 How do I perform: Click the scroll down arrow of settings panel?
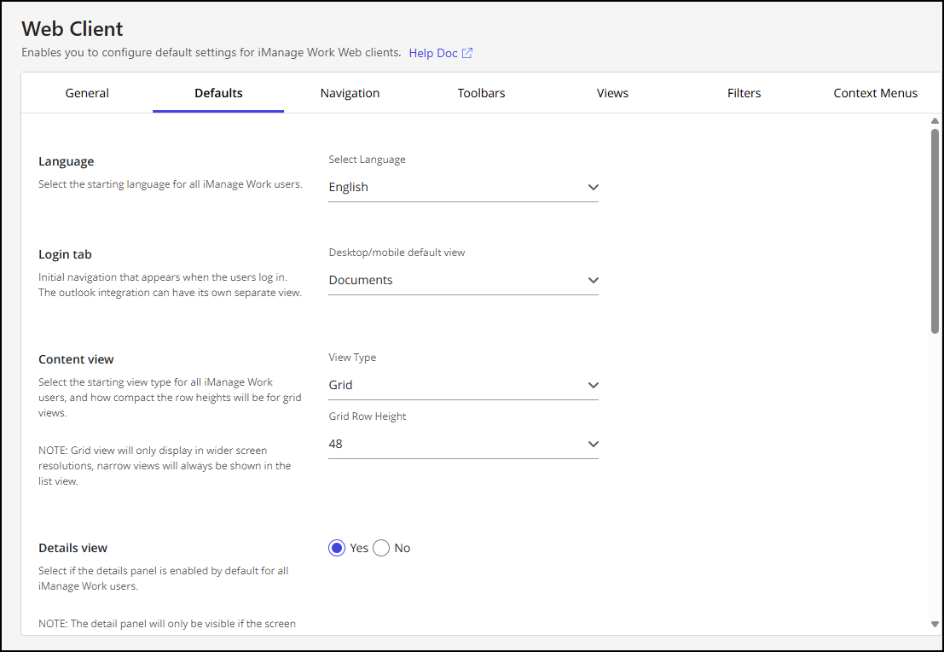pos(935,624)
